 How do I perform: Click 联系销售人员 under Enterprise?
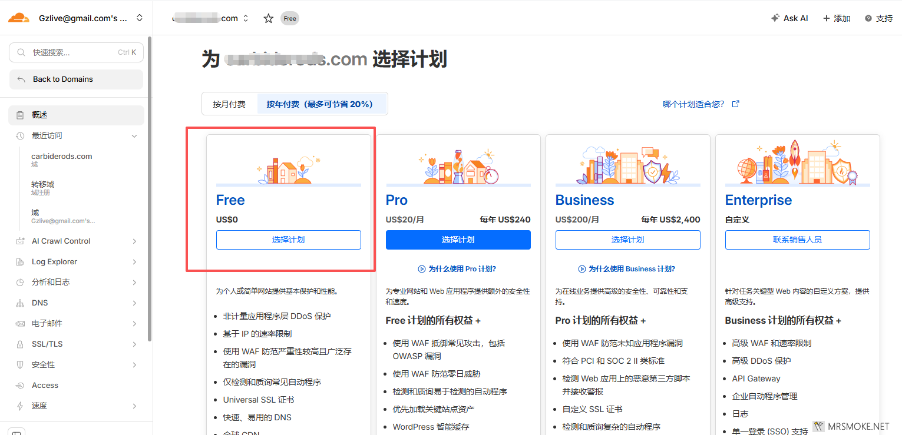[x=797, y=240]
